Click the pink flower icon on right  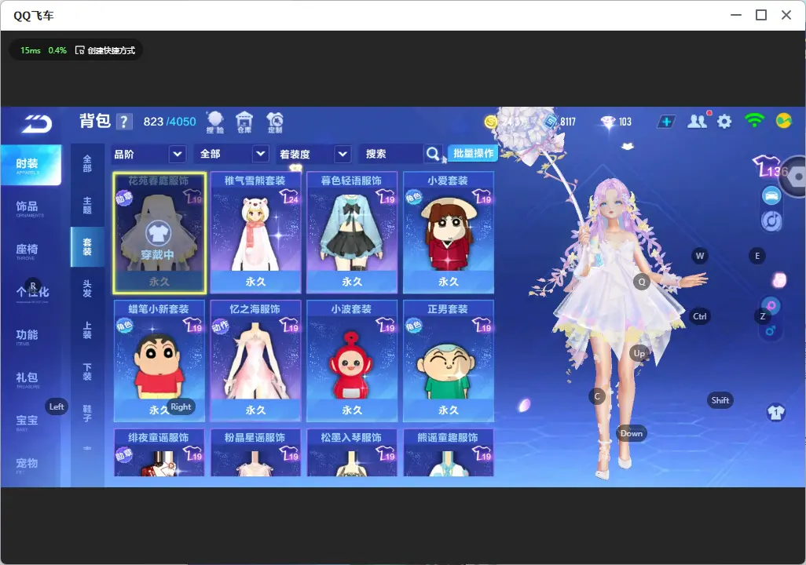click(x=779, y=280)
